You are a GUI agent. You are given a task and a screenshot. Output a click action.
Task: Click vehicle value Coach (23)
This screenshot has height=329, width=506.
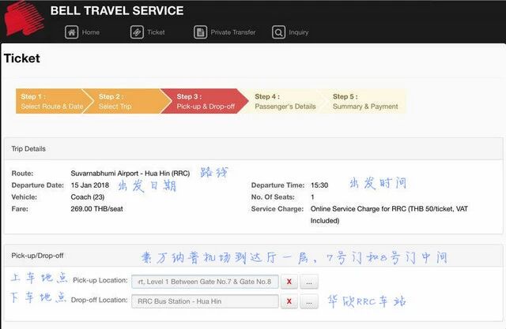coord(88,197)
